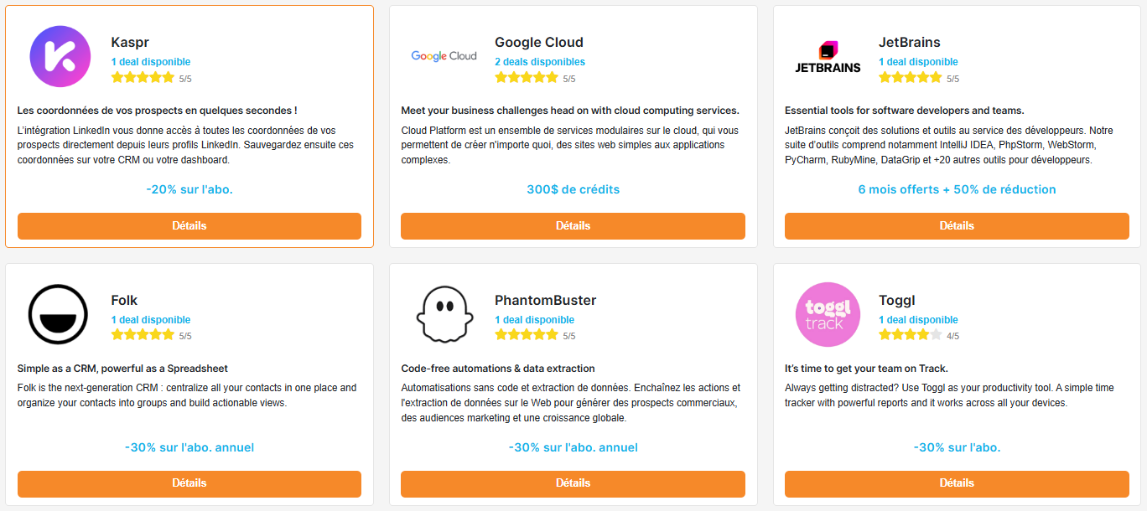1147x511 pixels.
Task: View Folk deal via Détails button
Action: [x=189, y=483]
